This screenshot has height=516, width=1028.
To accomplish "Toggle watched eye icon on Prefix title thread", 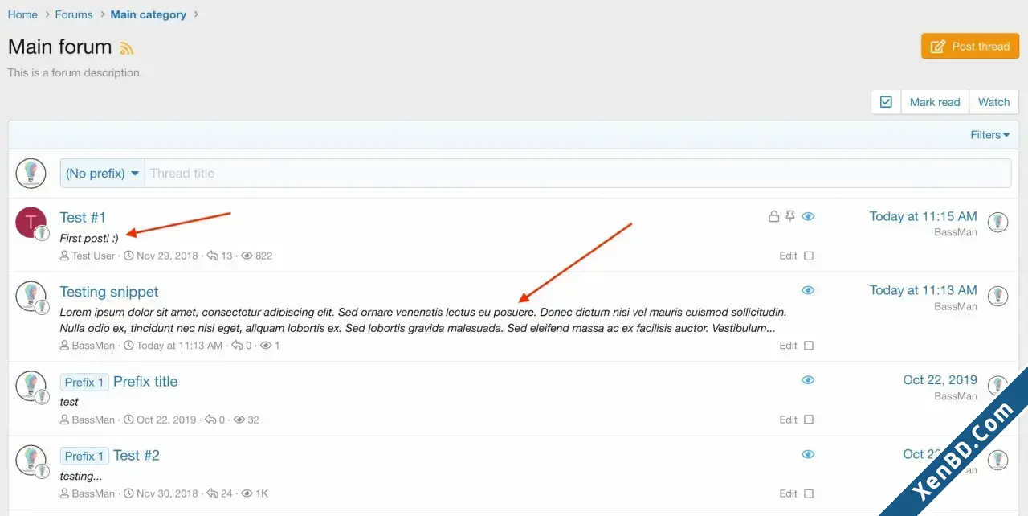I will click(808, 380).
